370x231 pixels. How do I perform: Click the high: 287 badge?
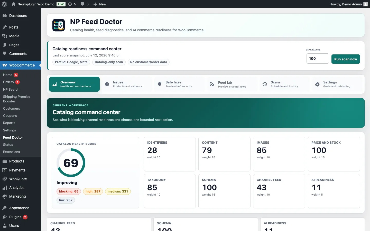(x=93, y=191)
